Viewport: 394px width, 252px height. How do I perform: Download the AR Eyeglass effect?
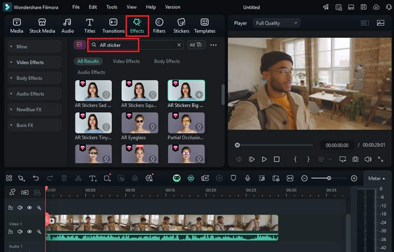[x=153, y=127]
